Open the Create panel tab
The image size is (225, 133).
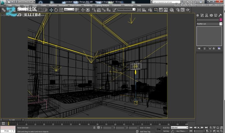(x=198, y=15)
